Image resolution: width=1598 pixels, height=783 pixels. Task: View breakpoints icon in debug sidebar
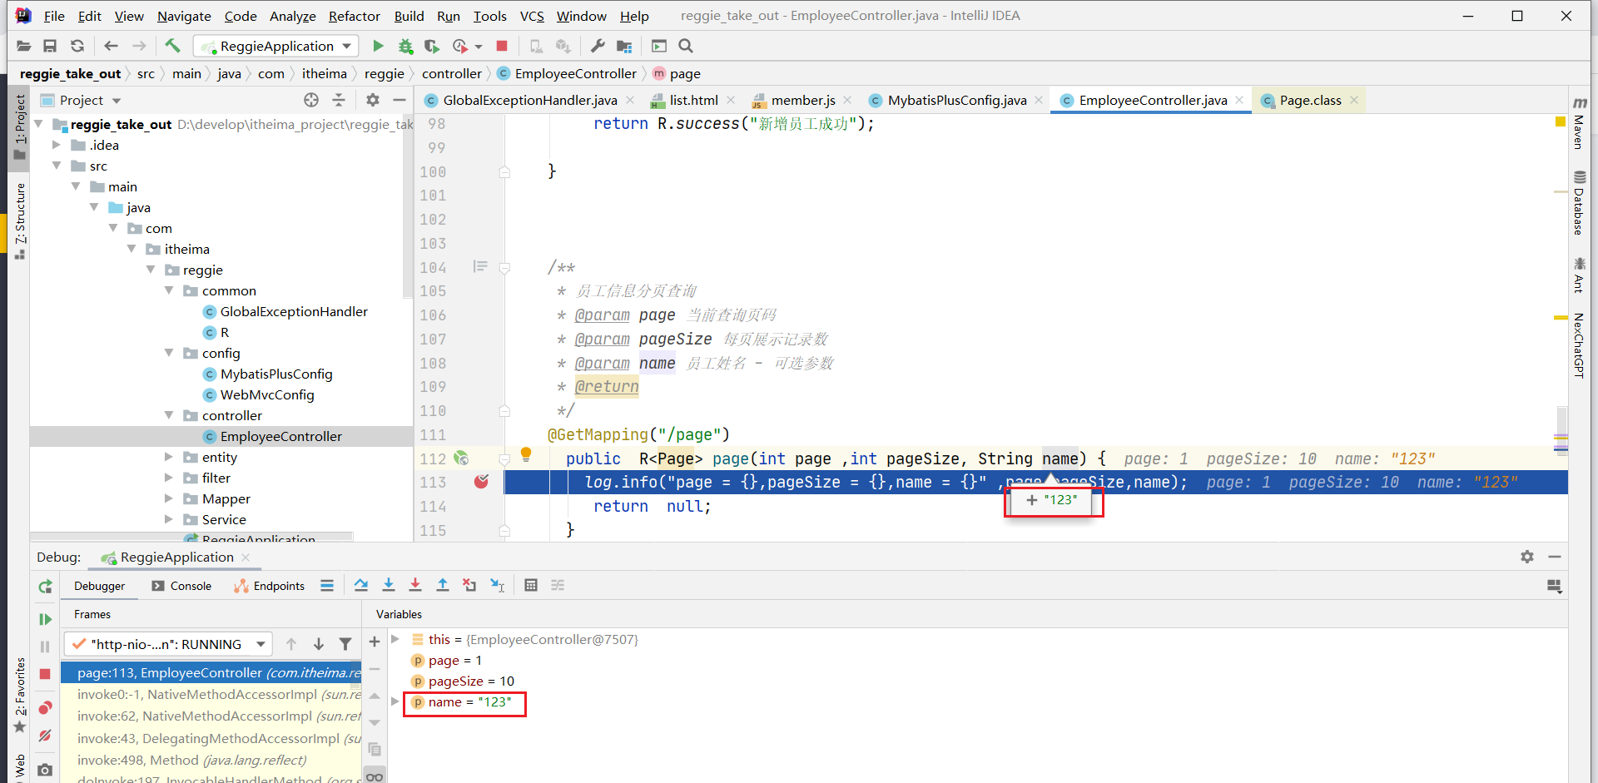[x=45, y=707]
